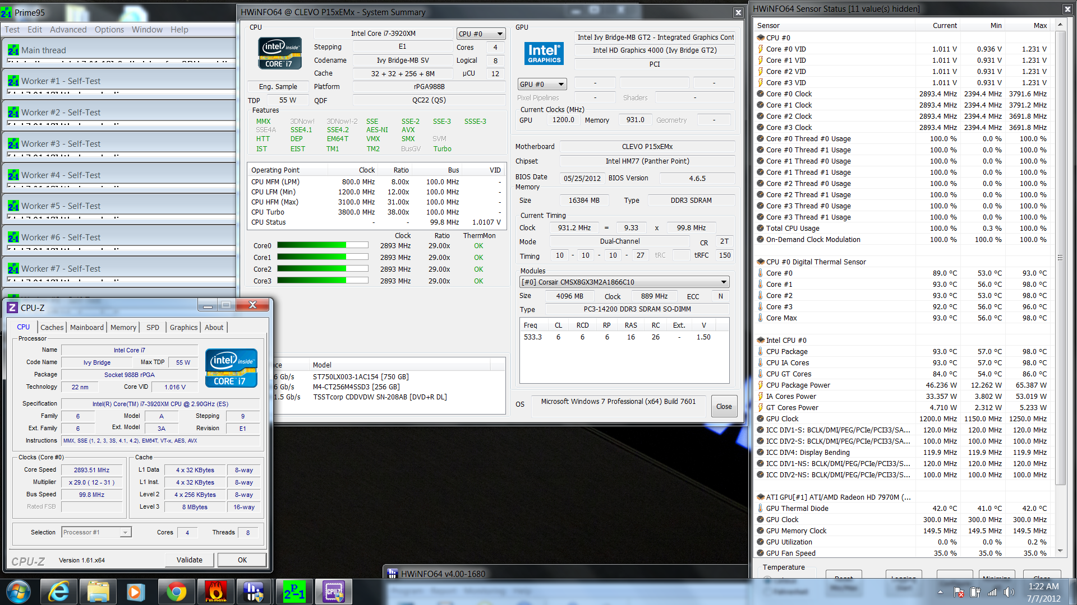1077x605 pixels.
Task: Click the Specification field in CPU-Z
Action: pos(160,404)
